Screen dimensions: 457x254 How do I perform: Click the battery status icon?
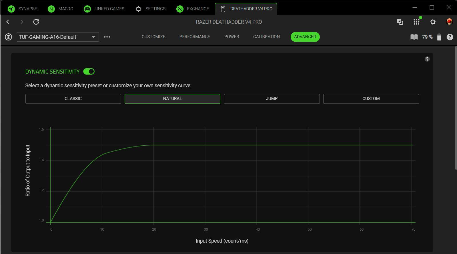(439, 37)
